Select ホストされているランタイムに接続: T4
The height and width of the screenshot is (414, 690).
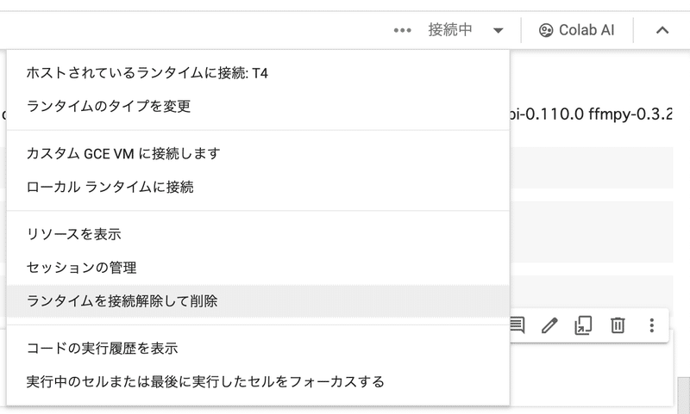tap(147, 73)
